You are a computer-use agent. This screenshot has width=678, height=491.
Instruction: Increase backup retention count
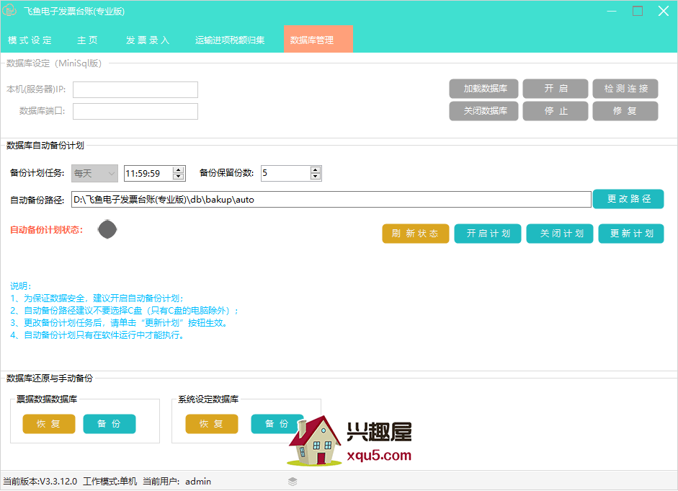point(316,170)
